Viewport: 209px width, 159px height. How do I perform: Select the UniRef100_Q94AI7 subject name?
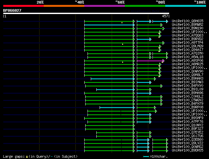(187, 50)
